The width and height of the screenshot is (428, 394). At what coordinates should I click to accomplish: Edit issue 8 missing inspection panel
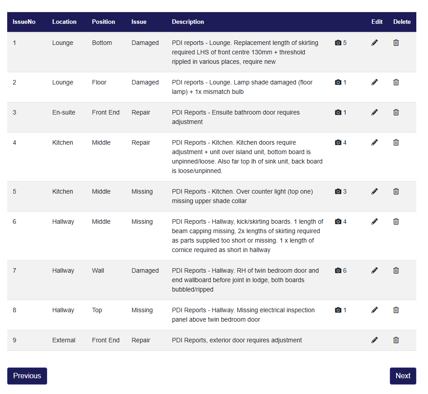coord(375,310)
